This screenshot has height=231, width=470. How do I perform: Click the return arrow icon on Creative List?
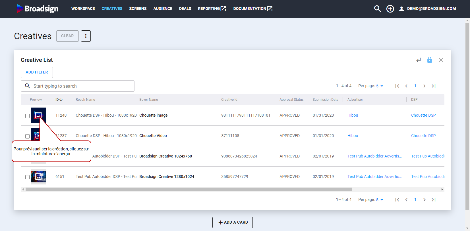pos(418,60)
